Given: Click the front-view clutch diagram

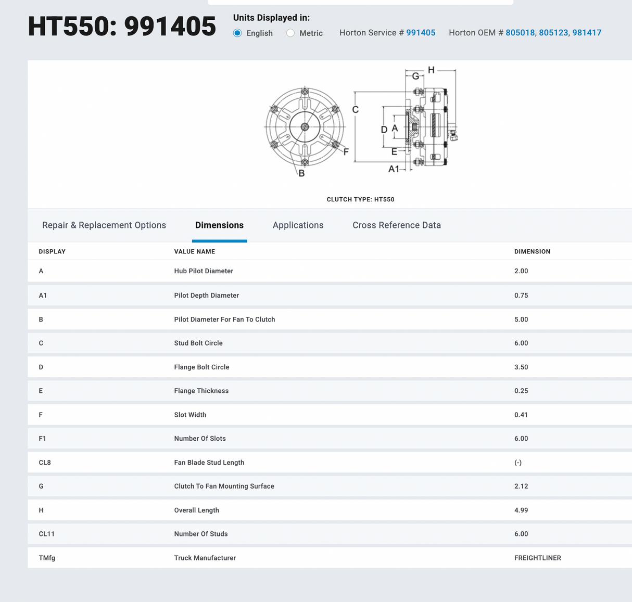Looking at the screenshot, I should [x=305, y=127].
